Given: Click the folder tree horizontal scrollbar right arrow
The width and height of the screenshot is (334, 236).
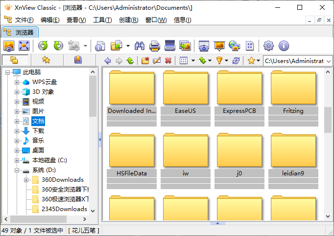Looking at the screenshot, I should (x=85, y=219).
